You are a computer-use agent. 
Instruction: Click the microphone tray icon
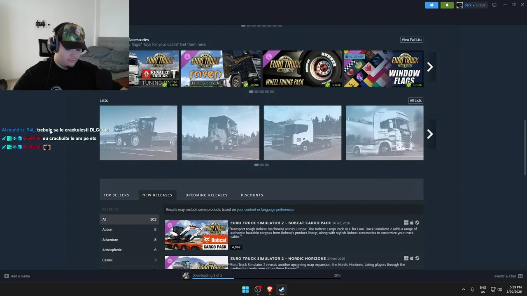click(x=472, y=289)
